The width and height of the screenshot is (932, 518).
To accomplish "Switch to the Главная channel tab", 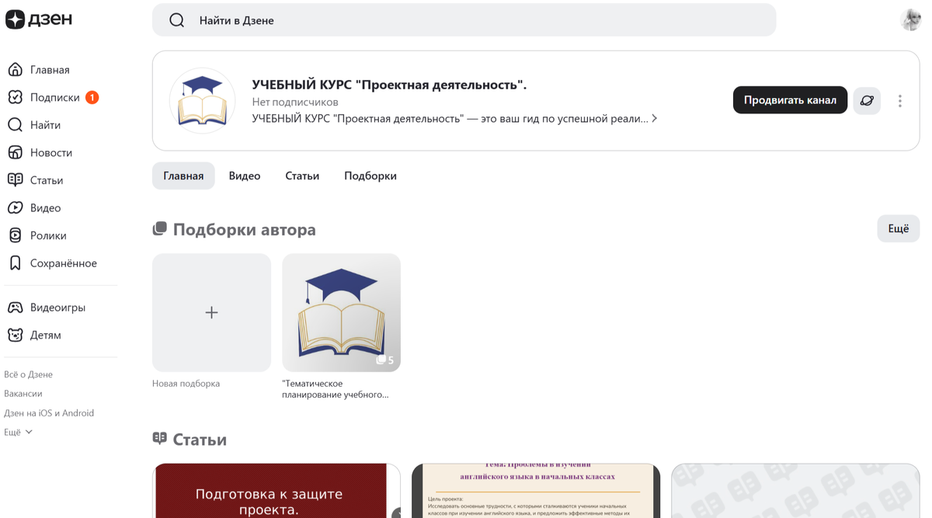I will (183, 176).
